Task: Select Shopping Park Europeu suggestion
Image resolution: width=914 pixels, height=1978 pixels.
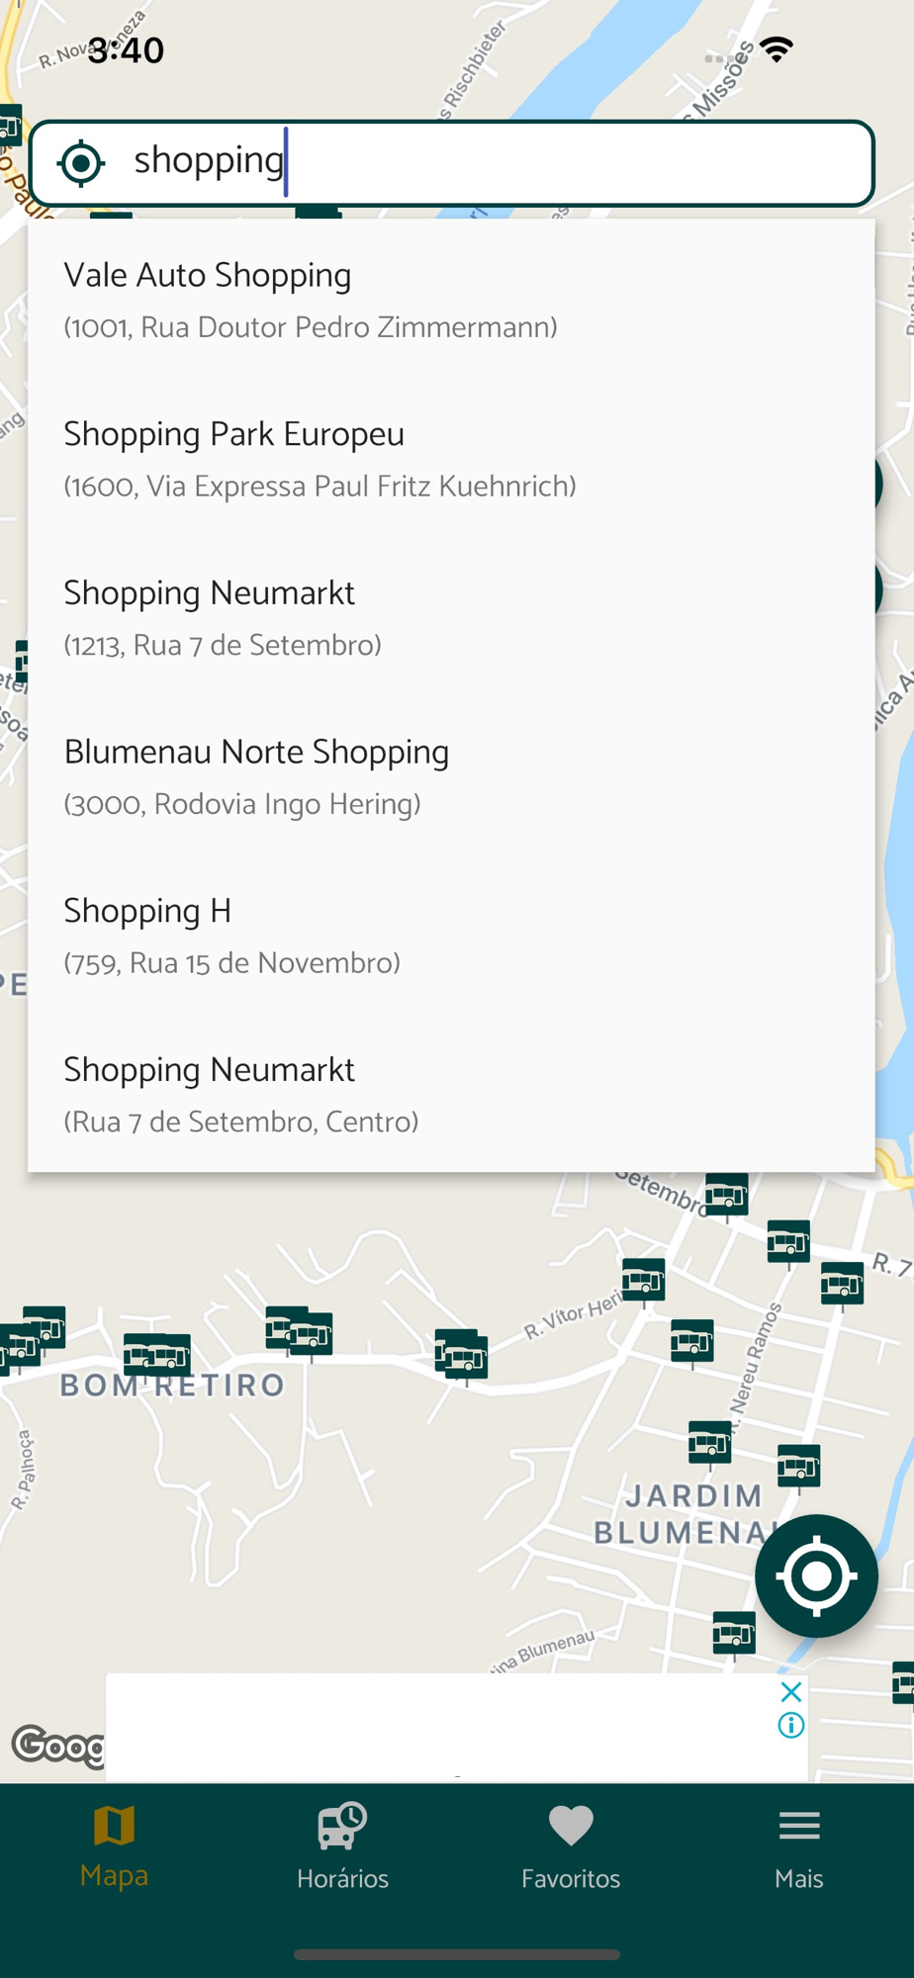Action: [451, 458]
